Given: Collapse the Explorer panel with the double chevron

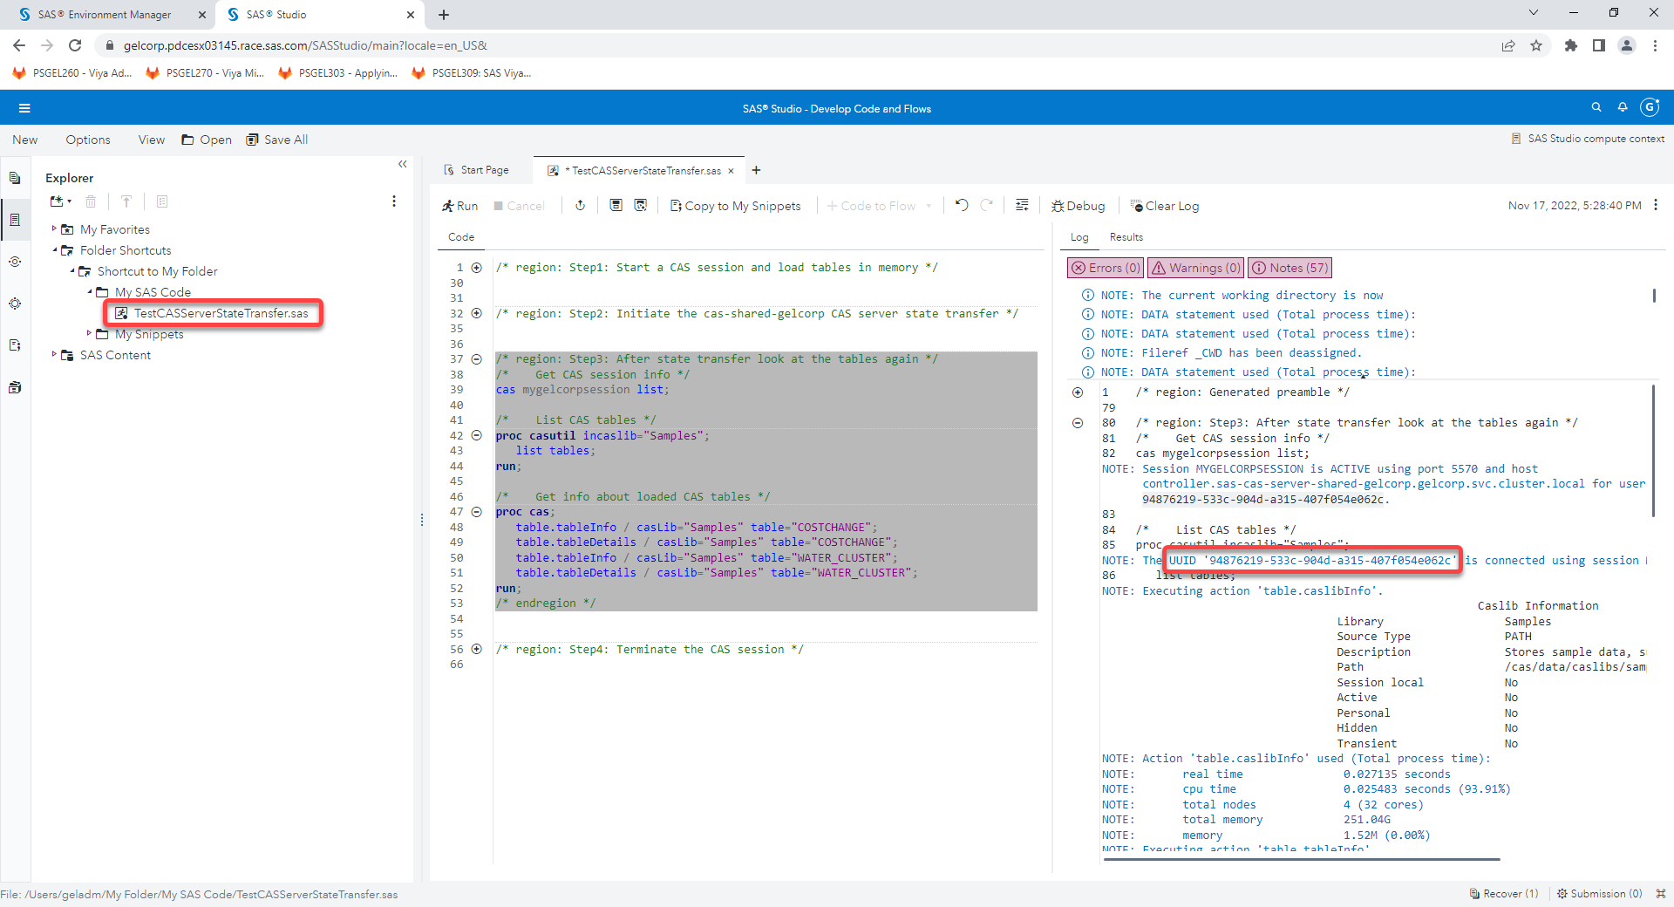Looking at the screenshot, I should (403, 164).
